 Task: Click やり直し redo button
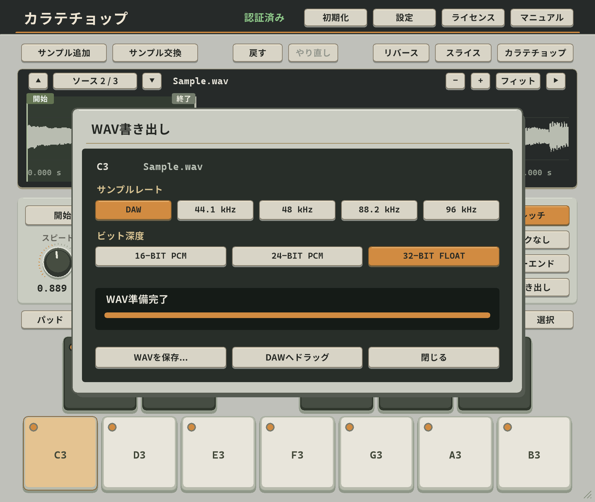313,53
